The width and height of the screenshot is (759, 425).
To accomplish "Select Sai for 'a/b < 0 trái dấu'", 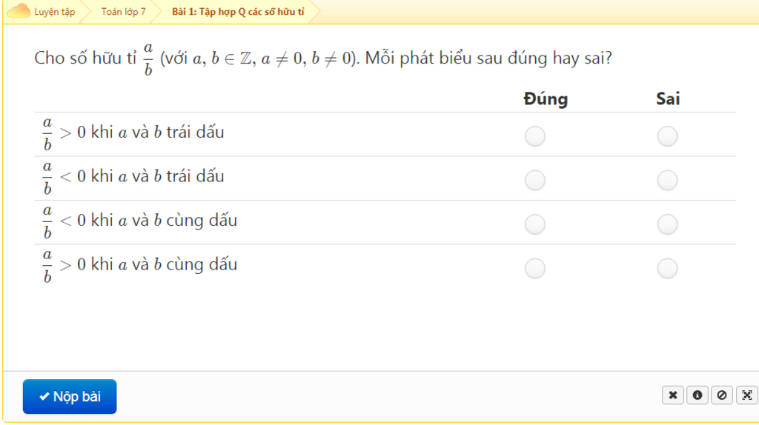I will point(667,181).
